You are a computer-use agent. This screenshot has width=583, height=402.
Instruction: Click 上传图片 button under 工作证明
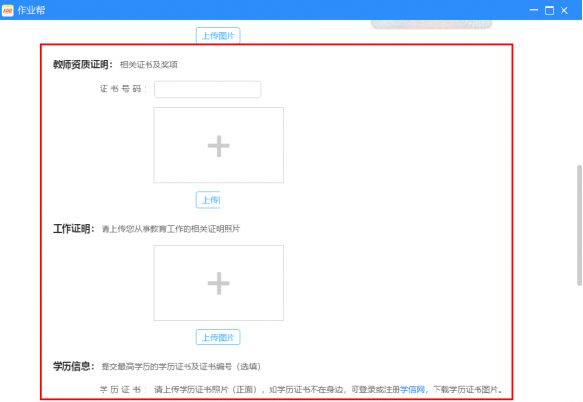point(218,338)
